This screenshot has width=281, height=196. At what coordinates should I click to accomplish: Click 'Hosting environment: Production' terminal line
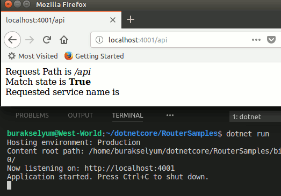tap(74, 142)
